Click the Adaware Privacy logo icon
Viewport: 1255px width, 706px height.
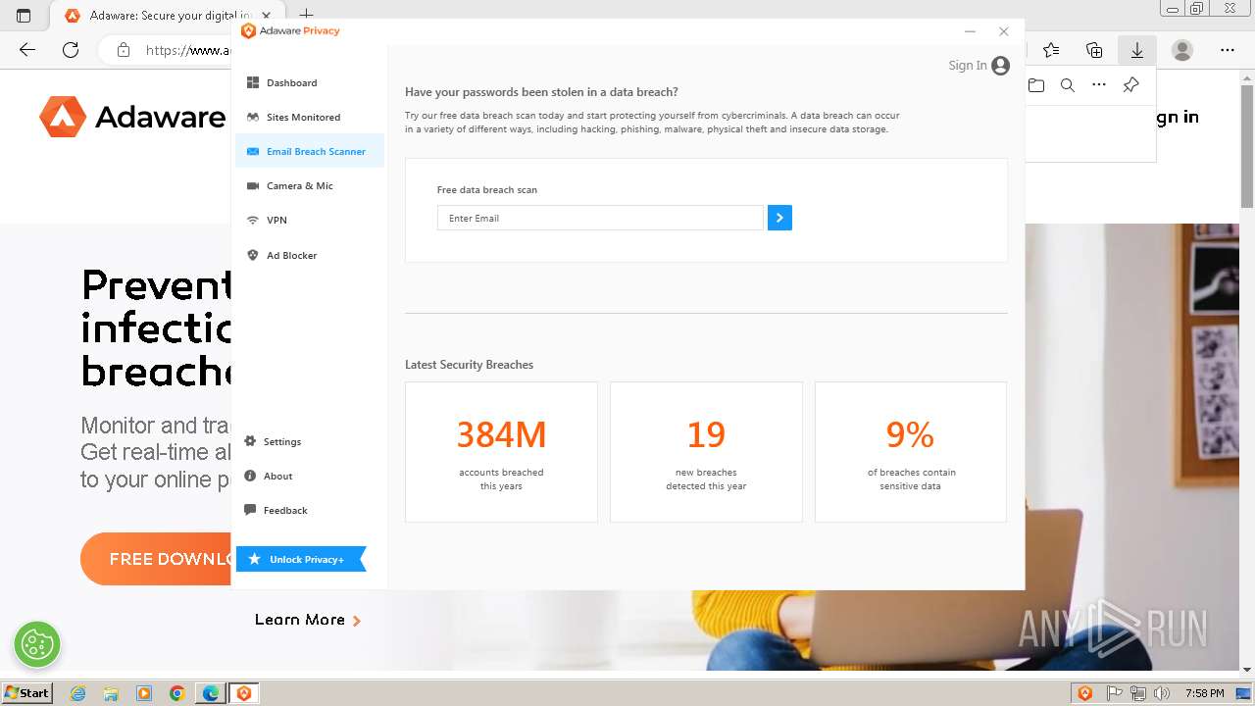pos(248,30)
